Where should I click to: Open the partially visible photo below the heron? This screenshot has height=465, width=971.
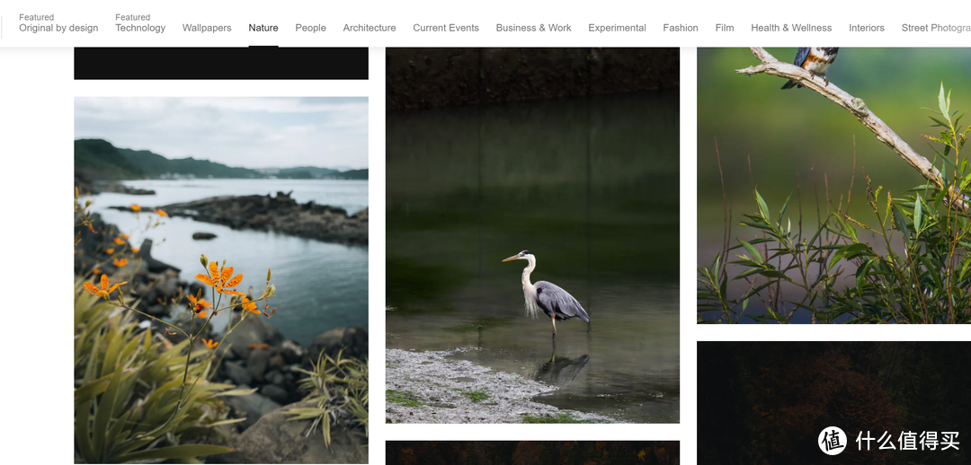coord(532,452)
